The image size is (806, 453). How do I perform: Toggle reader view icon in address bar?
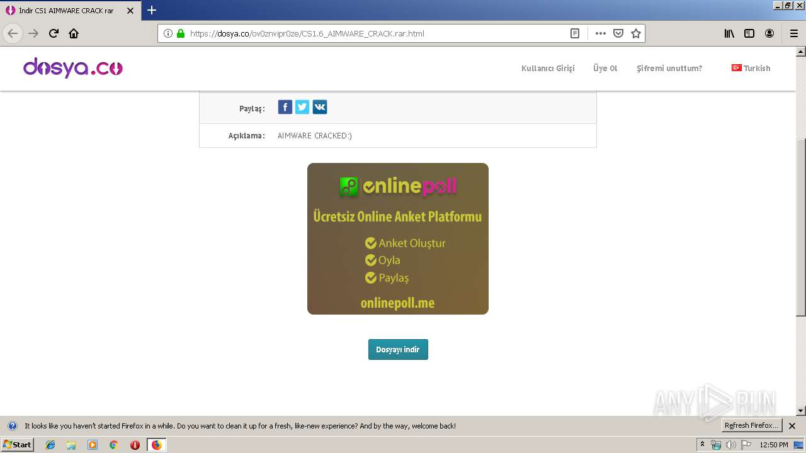pyautogui.click(x=575, y=33)
